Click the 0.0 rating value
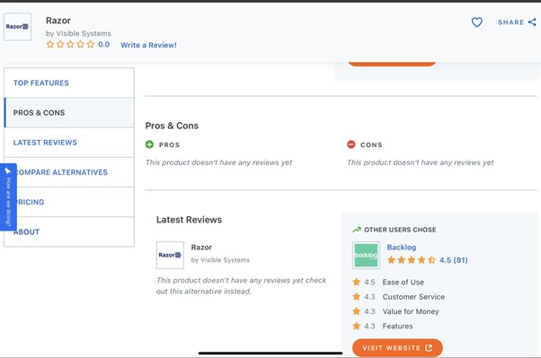Image resolution: width=541 pixels, height=358 pixels. pos(103,45)
